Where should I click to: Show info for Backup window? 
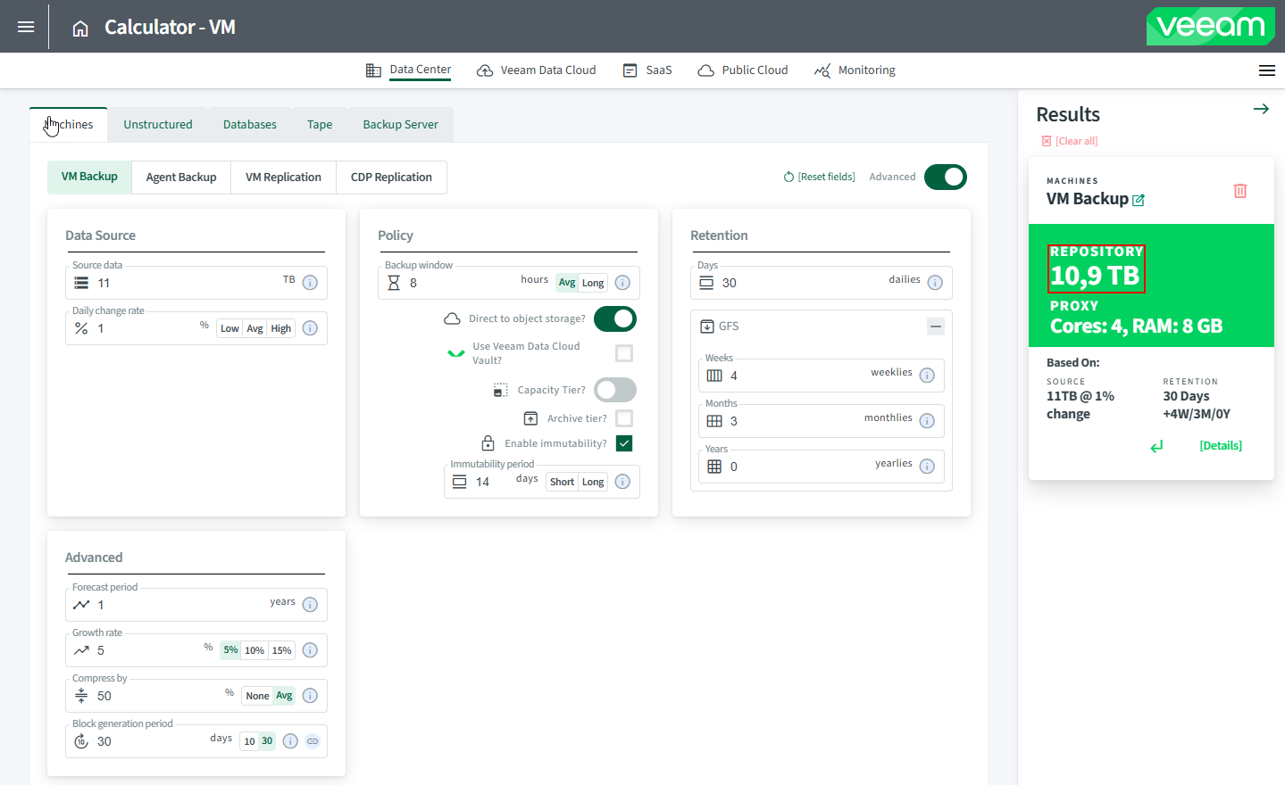(622, 283)
